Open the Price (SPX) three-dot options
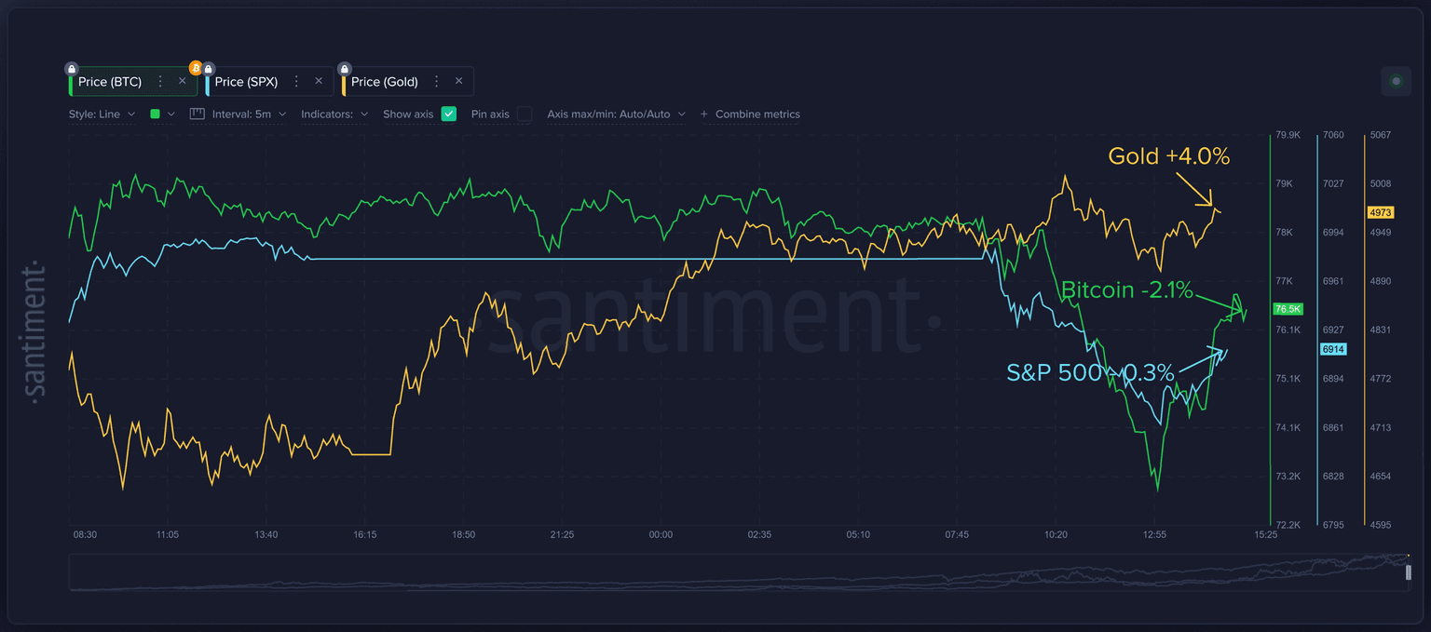1431x632 pixels. coord(296,82)
